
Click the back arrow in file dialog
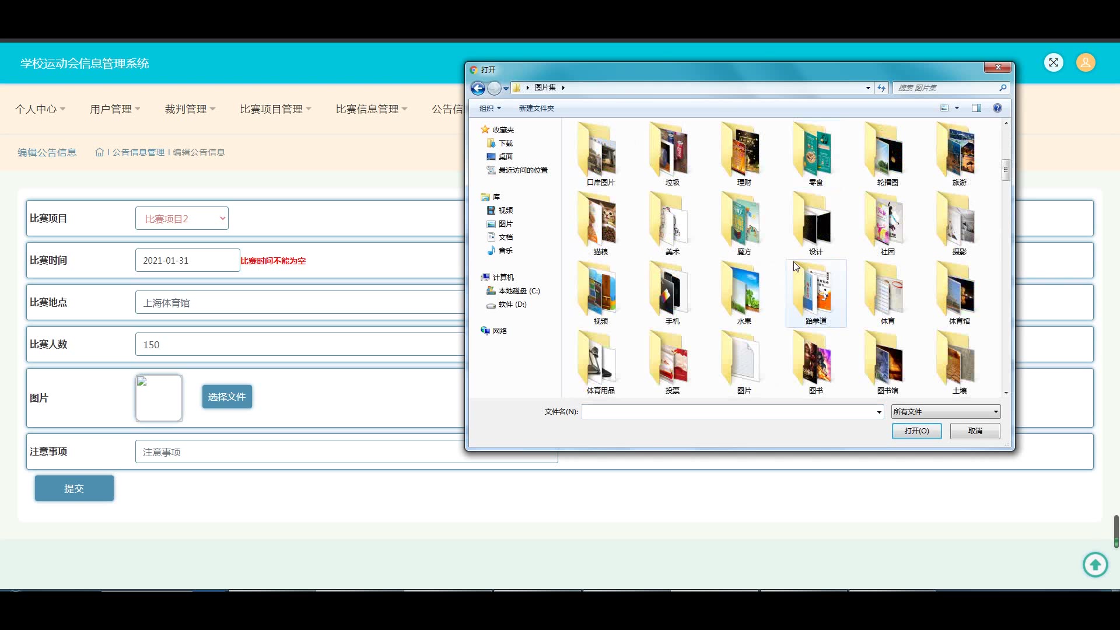pos(478,88)
